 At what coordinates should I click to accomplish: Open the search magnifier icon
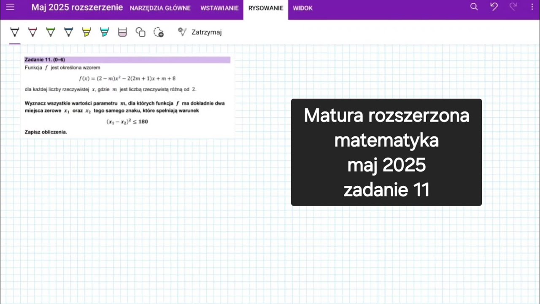pyautogui.click(x=474, y=7)
